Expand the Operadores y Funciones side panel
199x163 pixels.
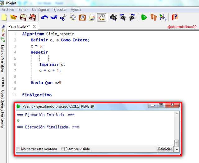(3, 109)
